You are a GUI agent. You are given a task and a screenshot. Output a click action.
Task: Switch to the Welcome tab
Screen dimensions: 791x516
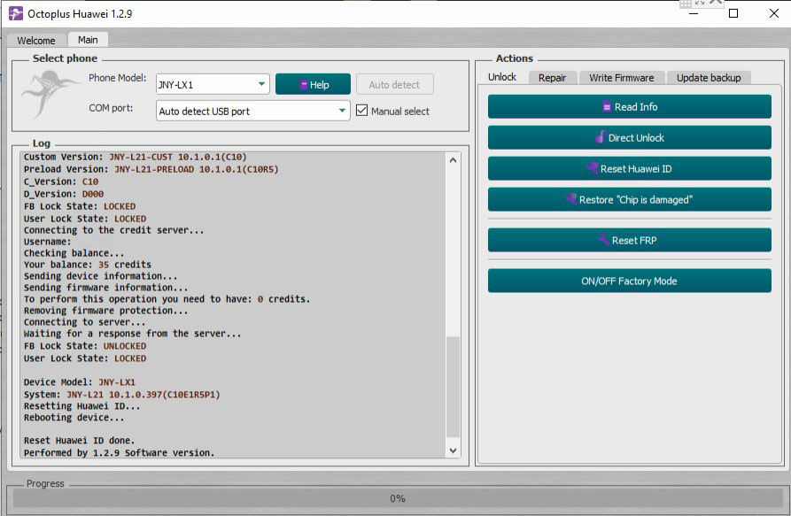pyautogui.click(x=35, y=41)
